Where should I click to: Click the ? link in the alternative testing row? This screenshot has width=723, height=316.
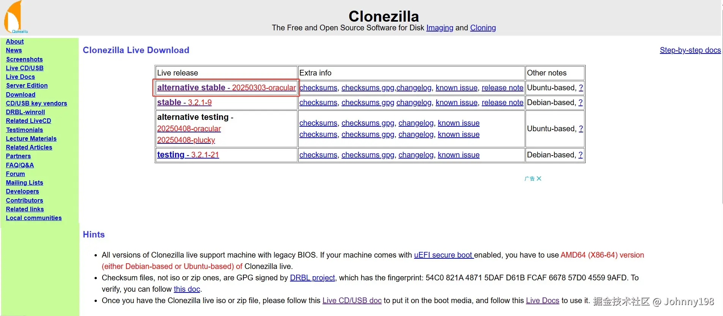[x=581, y=129]
